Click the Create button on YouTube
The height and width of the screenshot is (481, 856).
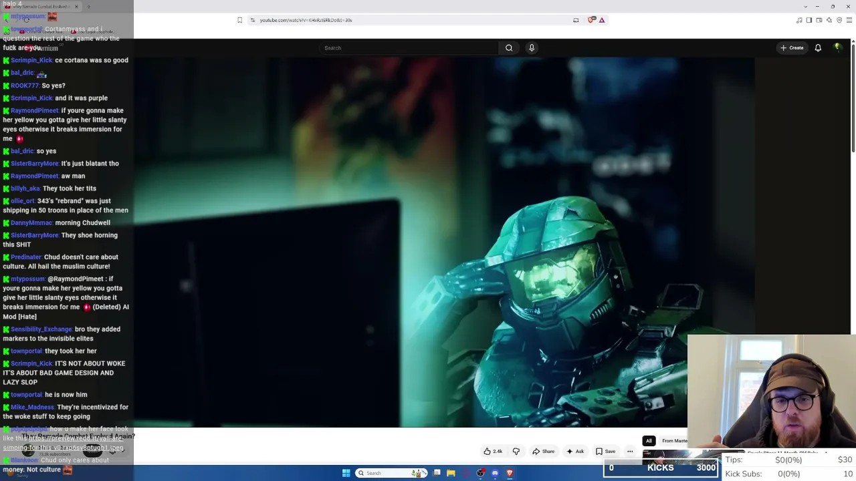[792, 48]
